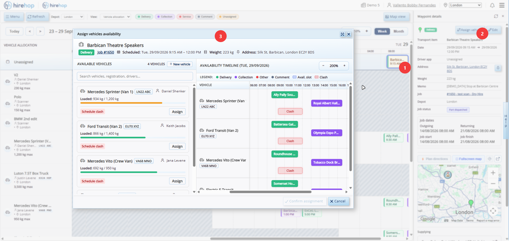
Task: Click the search vehicles input field
Action: [135, 76]
